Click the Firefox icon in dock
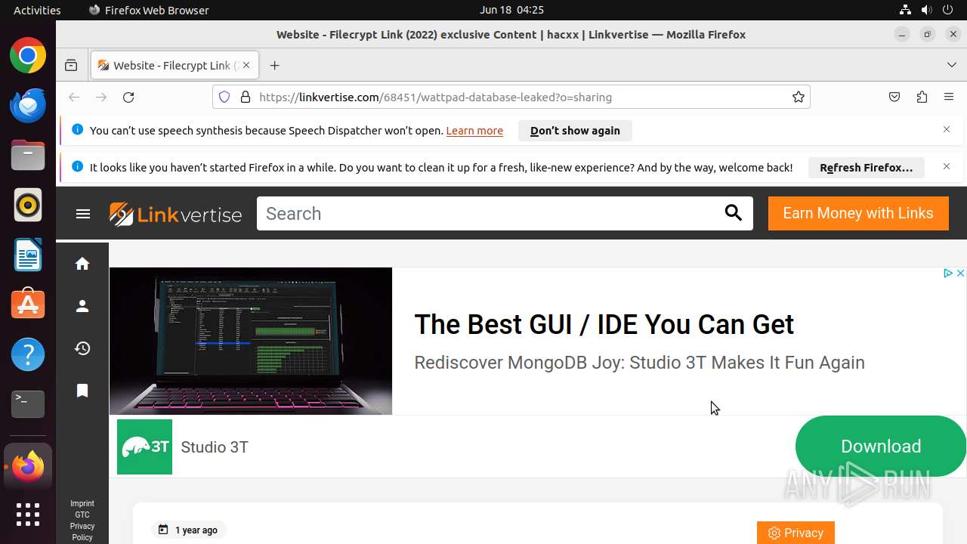The width and height of the screenshot is (967, 544). tap(28, 467)
